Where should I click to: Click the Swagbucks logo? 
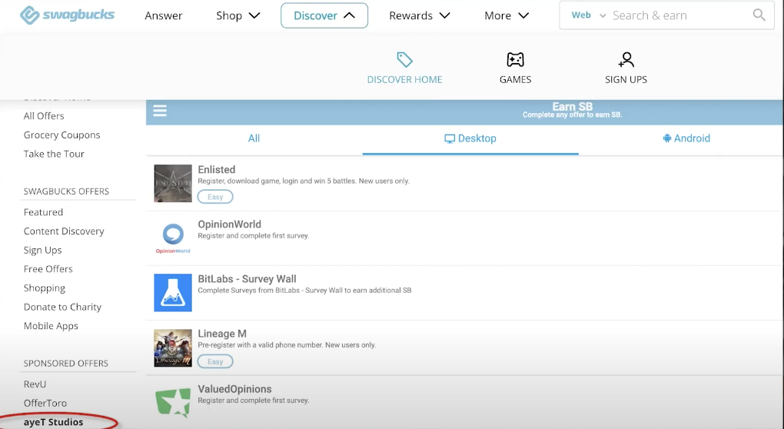(x=67, y=15)
